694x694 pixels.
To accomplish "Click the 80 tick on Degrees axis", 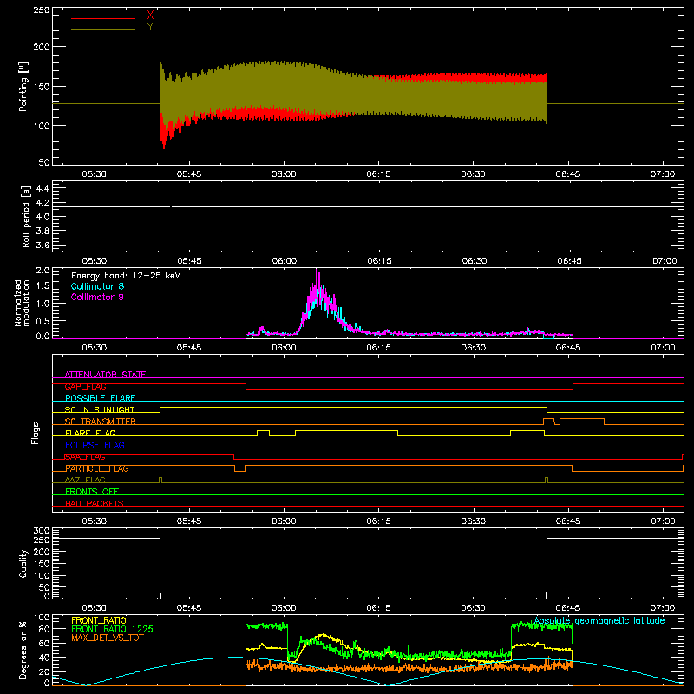I will pyautogui.click(x=44, y=629).
